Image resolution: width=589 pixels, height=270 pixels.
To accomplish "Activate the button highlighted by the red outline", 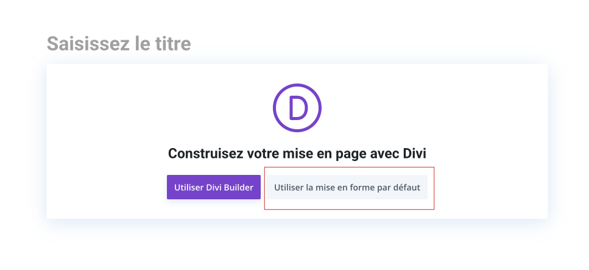I will (347, 187).
